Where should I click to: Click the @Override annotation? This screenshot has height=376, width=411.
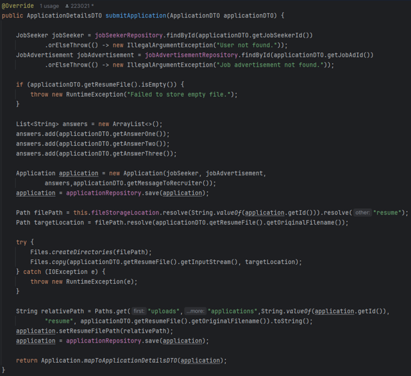[18, 6]
